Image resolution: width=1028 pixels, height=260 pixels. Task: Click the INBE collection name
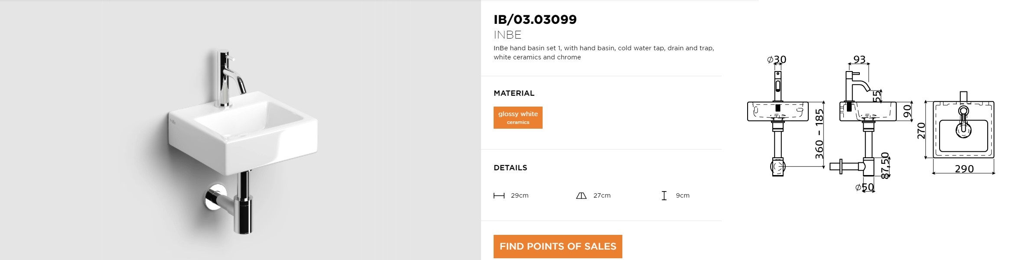click(x=507, y=35)
